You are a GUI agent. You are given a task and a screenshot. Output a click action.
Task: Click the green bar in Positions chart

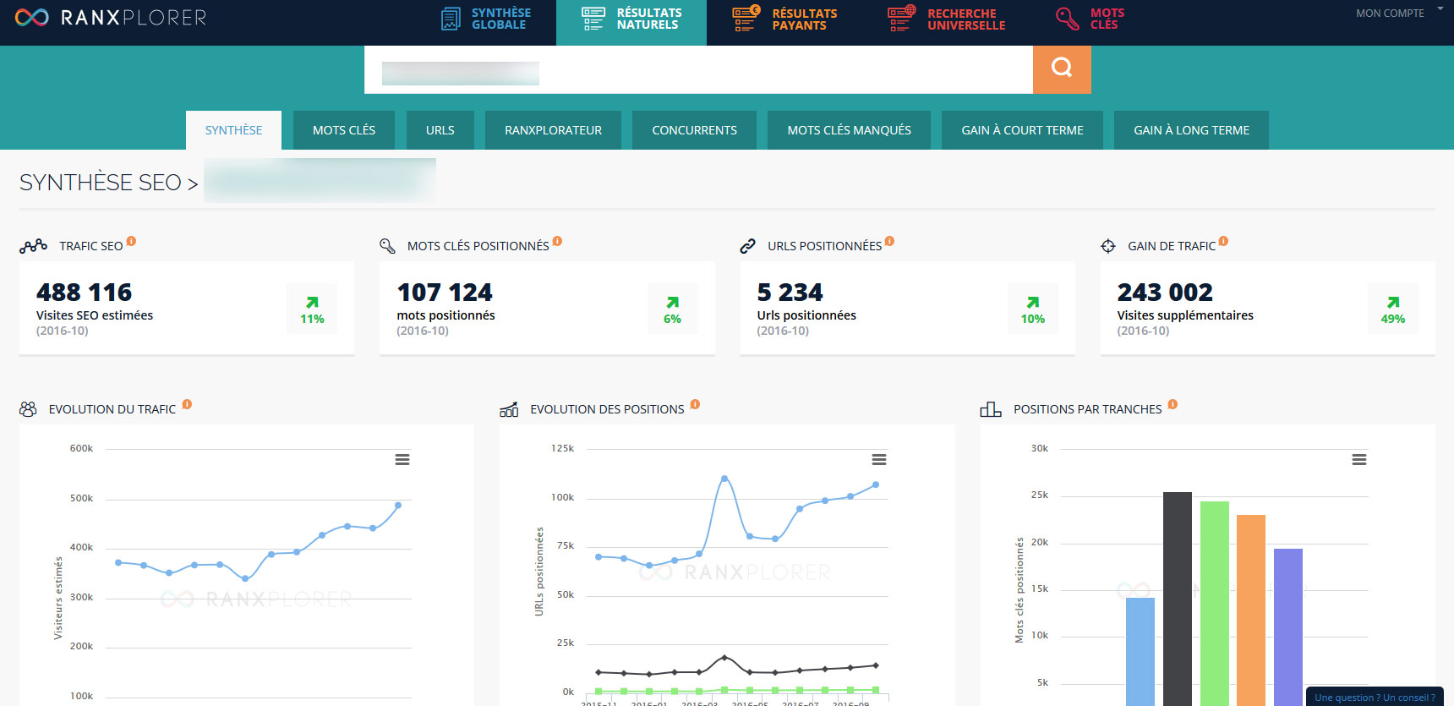(x=1215, y=604)
